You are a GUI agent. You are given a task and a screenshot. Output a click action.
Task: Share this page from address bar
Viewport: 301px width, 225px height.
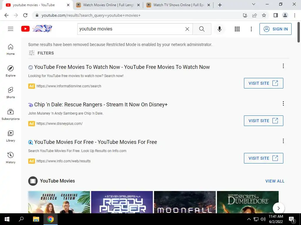point(255,15)
